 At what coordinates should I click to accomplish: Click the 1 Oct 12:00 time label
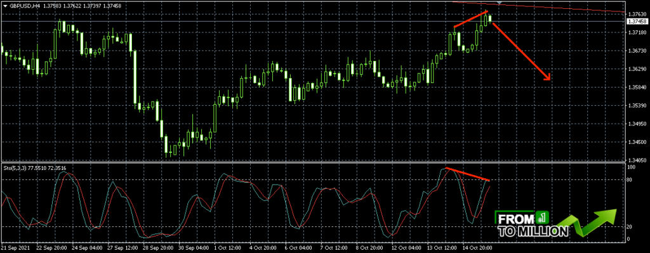click(x=229, y=248)
